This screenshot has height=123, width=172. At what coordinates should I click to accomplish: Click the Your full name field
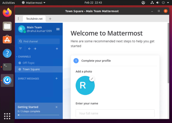tap(115, 113)
